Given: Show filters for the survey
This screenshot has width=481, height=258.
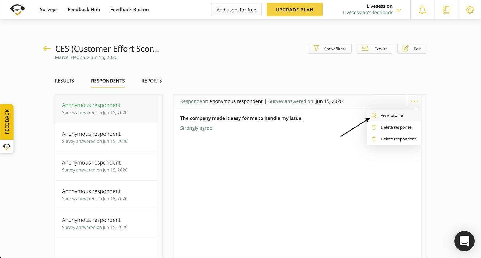Looking at the screenshot, I should tap(329, 49).
